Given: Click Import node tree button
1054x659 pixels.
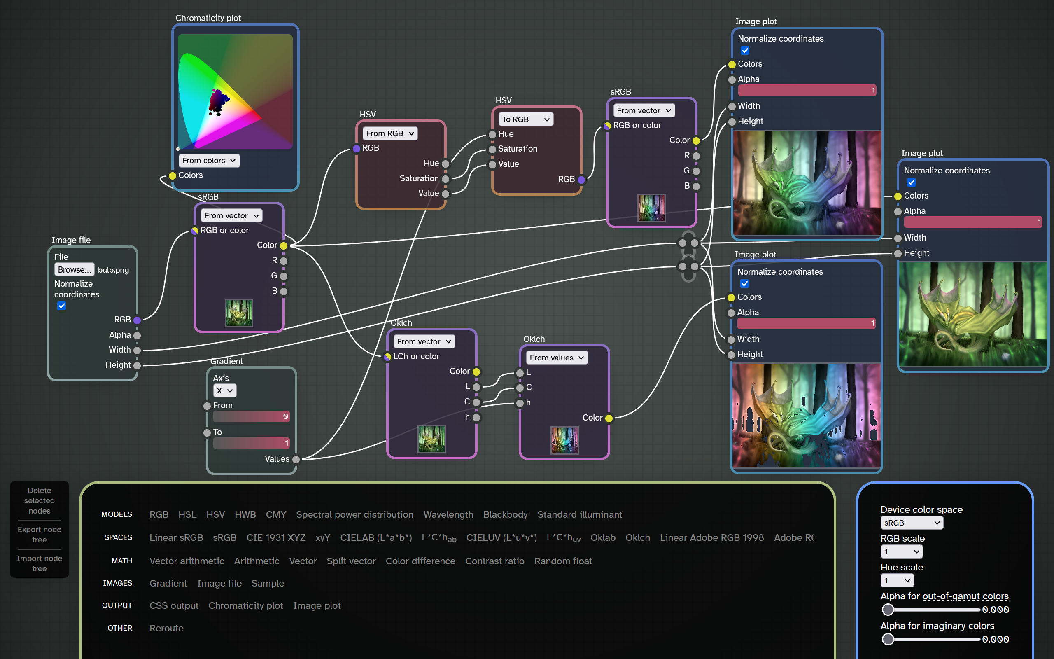Looking at the screenshot, I should pos(39,563).
